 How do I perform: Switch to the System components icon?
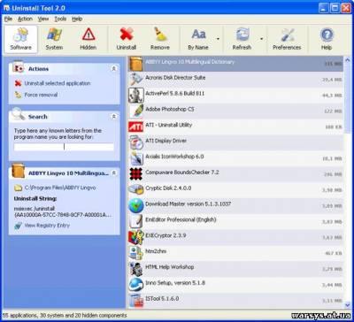(x=54, y=34)
